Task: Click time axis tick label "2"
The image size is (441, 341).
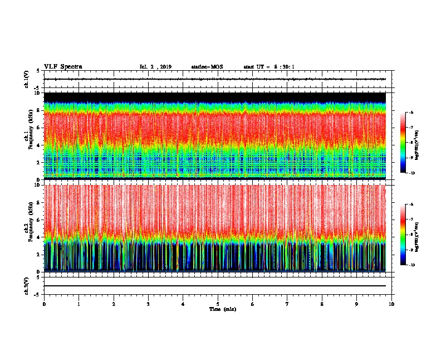Action: click(114, 304)
